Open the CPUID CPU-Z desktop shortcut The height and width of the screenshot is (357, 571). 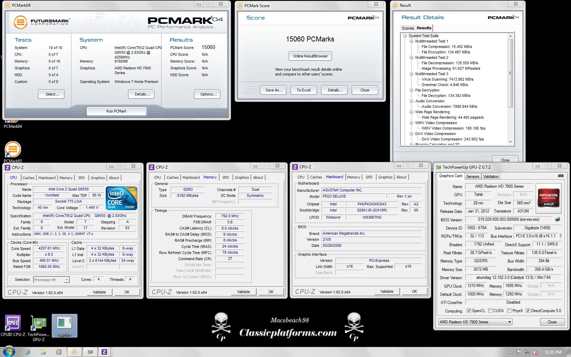click(x=13, y=326)
